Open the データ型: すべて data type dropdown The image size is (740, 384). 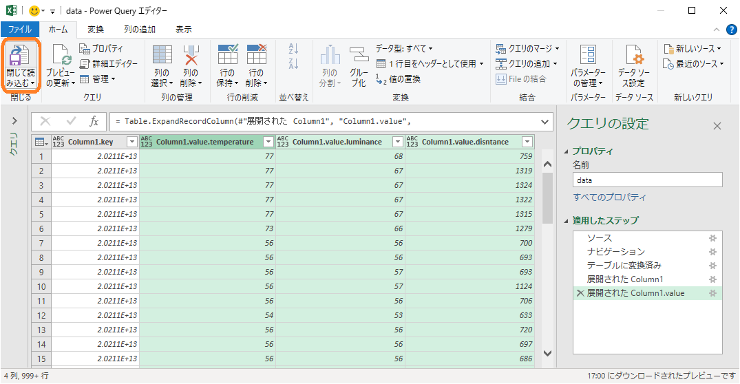404,48
